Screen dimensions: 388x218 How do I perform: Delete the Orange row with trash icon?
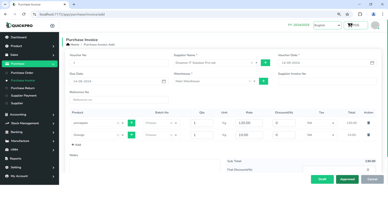(368, 135)
